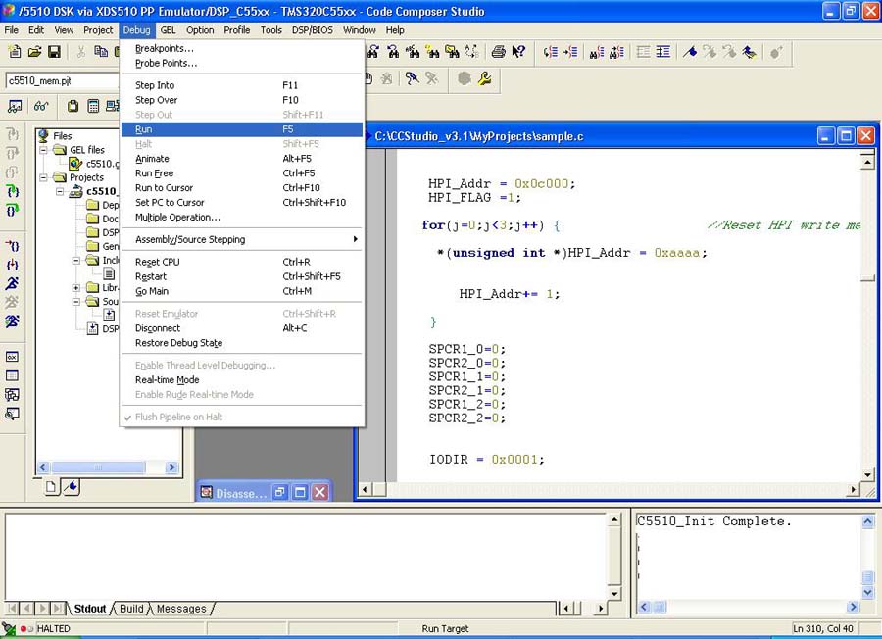Click the magnifier watch window sidebar icon
The width and height of the screenshot is (882, 639).
click(x=13, y=415)
